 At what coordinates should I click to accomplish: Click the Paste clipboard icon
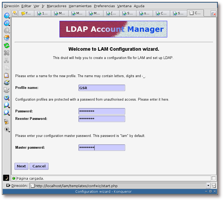(x=6, y=75)
